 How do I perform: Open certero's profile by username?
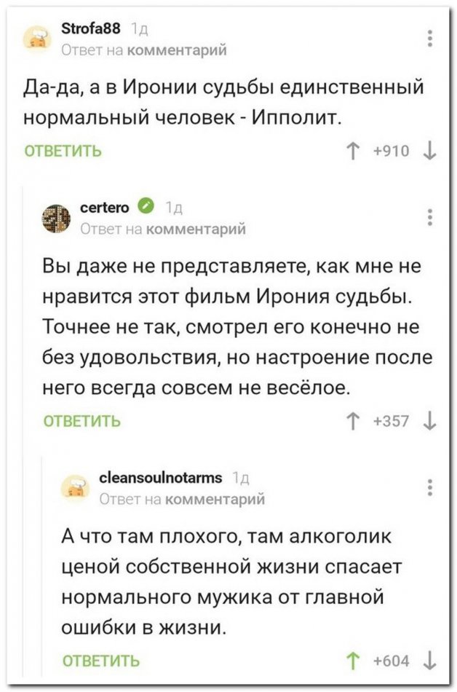(109, 208)
